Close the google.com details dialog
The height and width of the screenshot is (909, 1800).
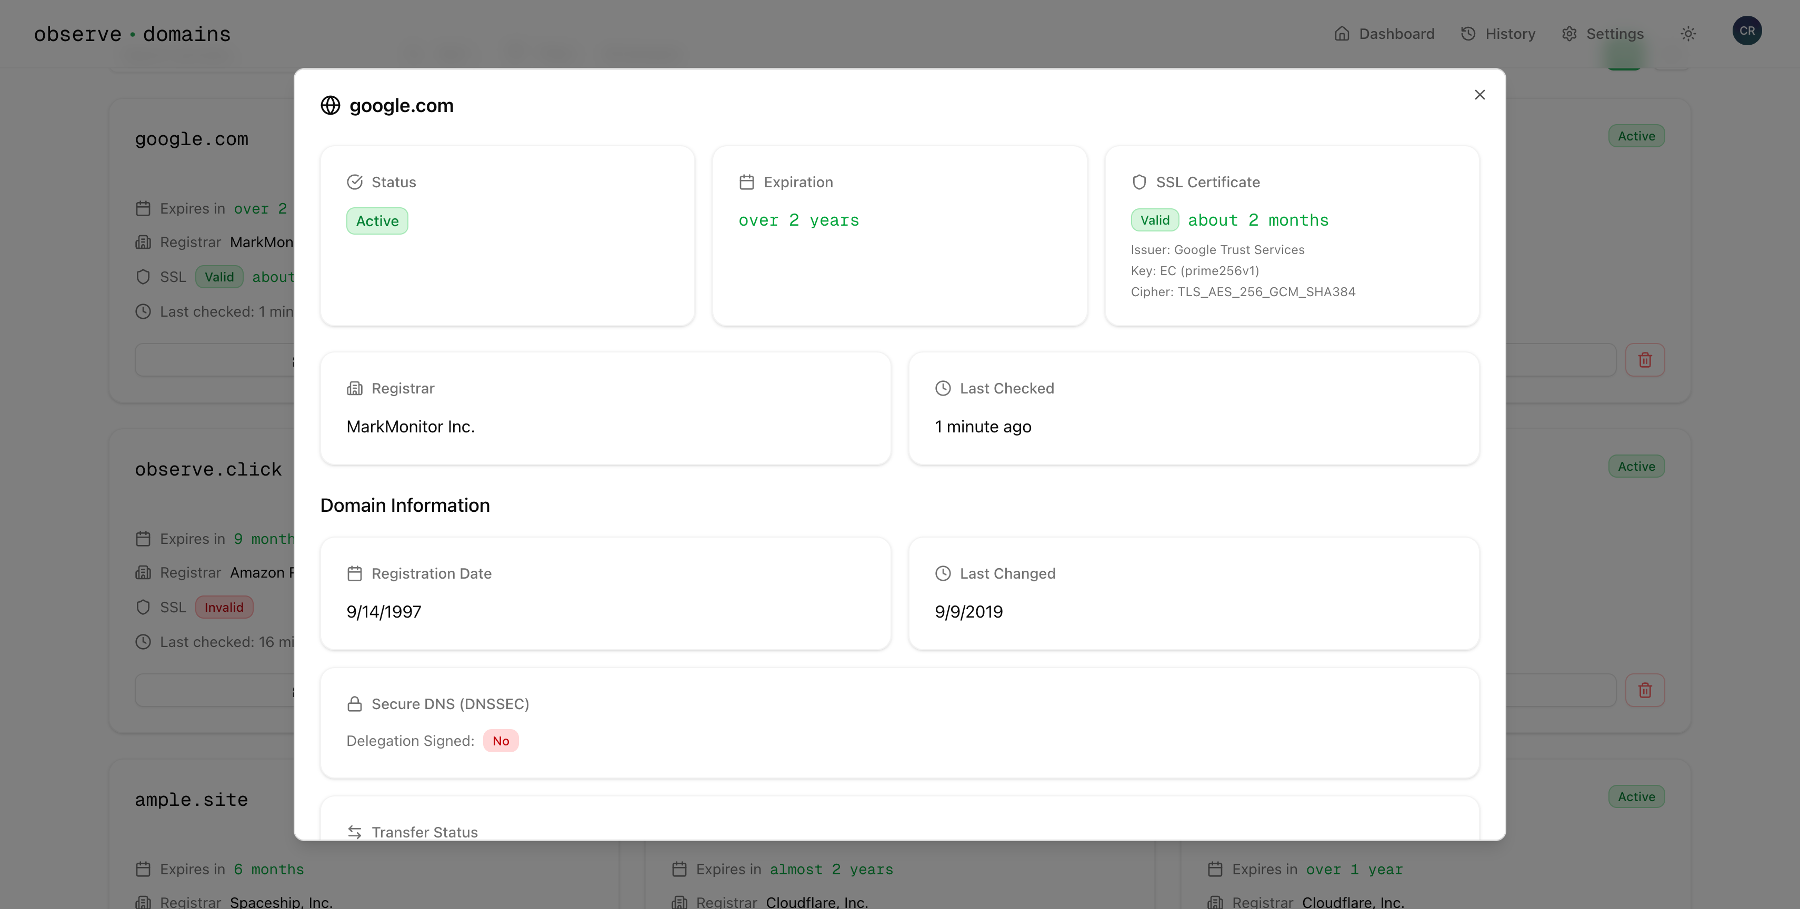[1479, 95]
